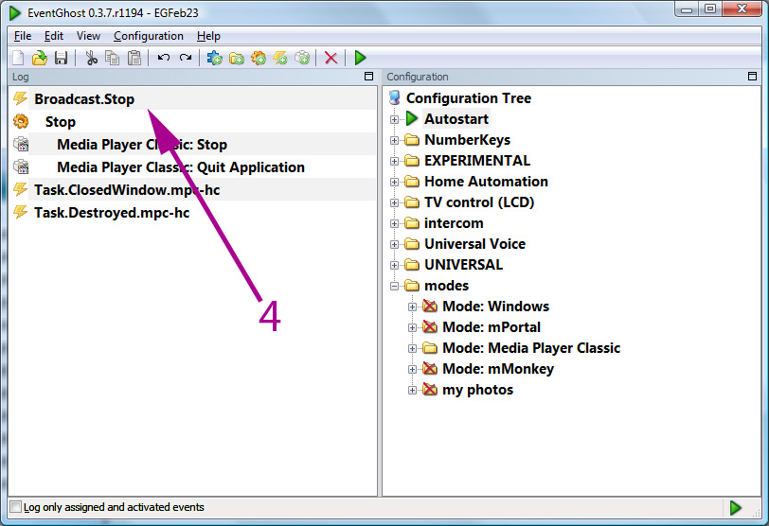Click the Cut scissors icon

pyautogui.click(x=91, y=58)
